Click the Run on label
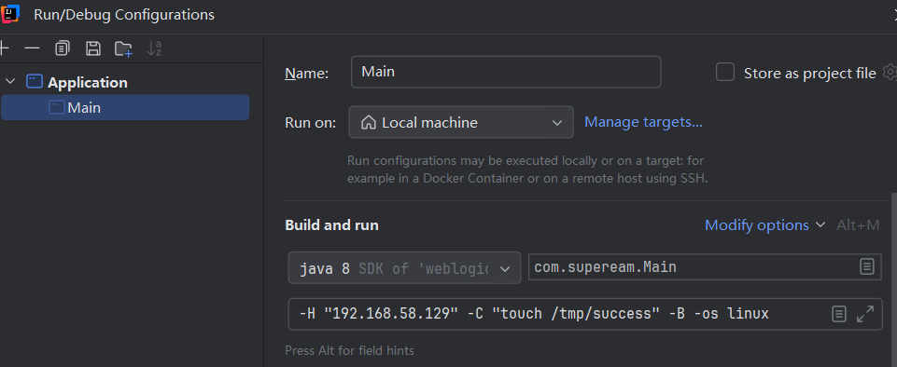 tap(311, 122)
